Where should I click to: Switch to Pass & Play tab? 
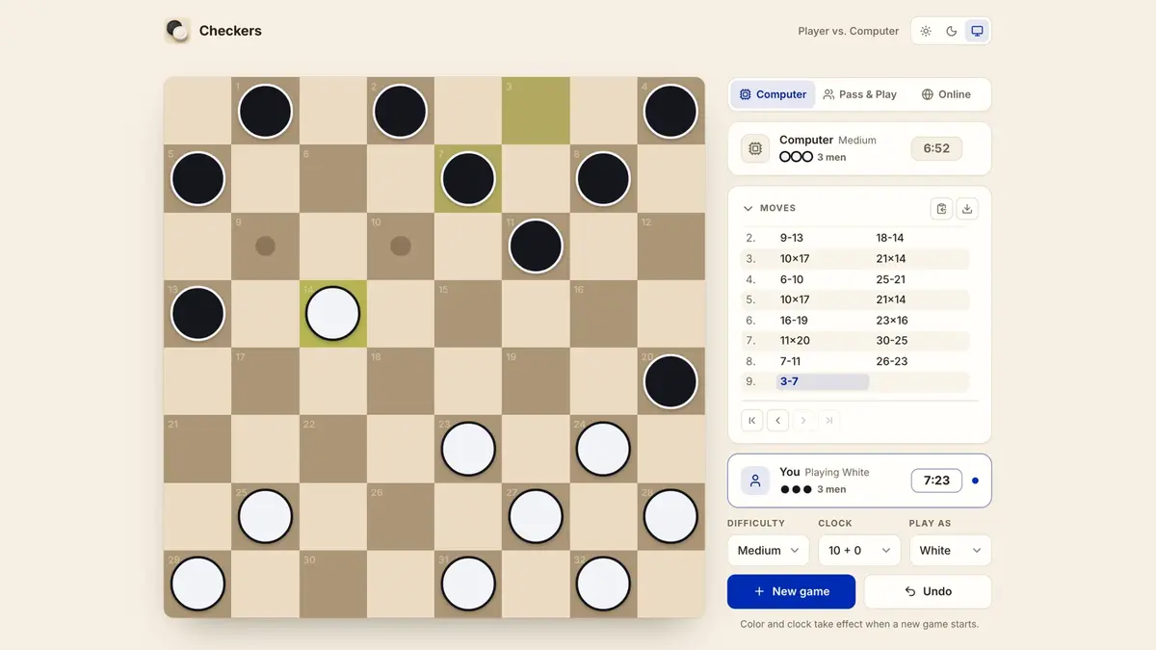point(860,94)
